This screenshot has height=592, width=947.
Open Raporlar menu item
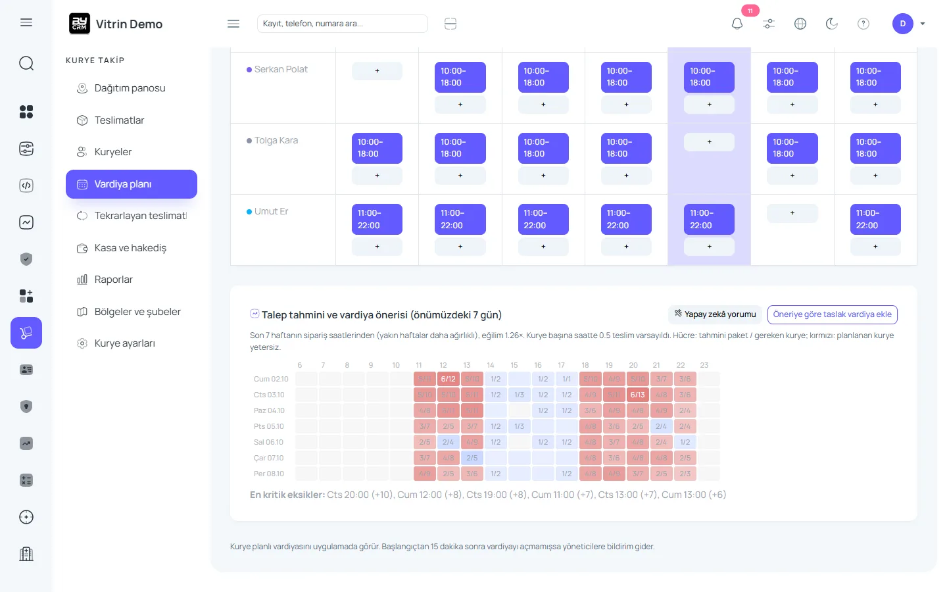tap(132, 280)
